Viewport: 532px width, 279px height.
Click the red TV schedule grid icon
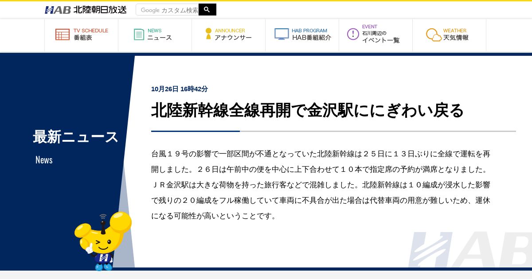click(x=63, y=35)
